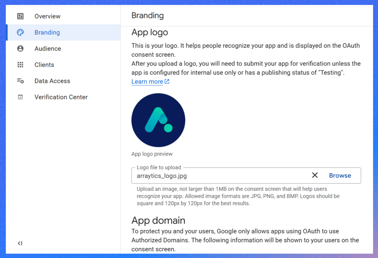378x258 pixels.
Task: Click the Overview dashboard icon in sidebar
Action: [20, 16]
